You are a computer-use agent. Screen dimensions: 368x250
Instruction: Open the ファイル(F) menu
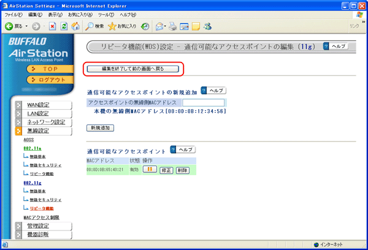click(14, 14)
